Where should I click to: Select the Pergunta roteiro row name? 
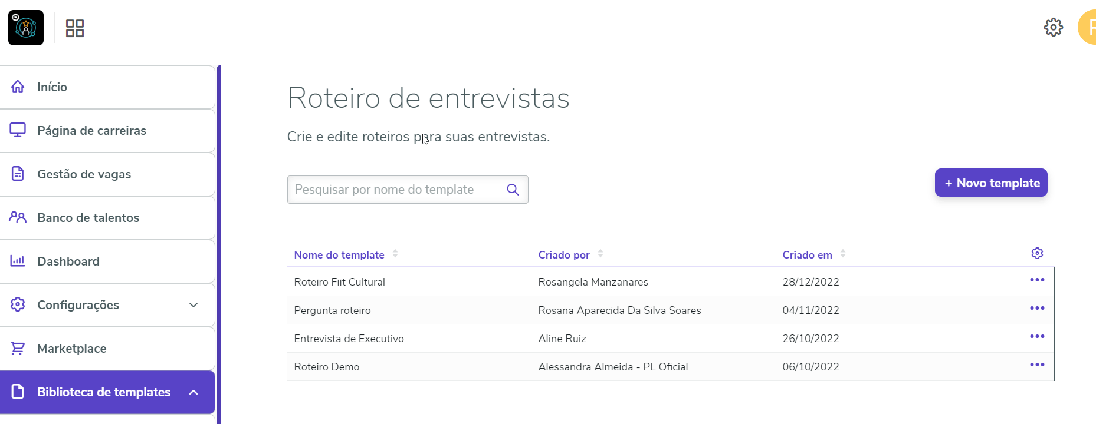pos(332,310)
